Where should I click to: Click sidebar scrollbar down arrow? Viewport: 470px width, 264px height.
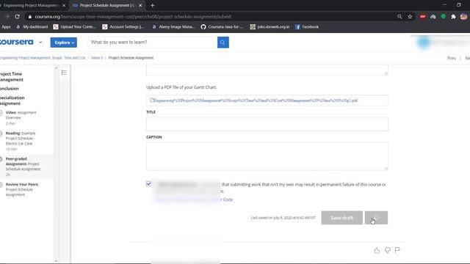[x=56, y=261]
